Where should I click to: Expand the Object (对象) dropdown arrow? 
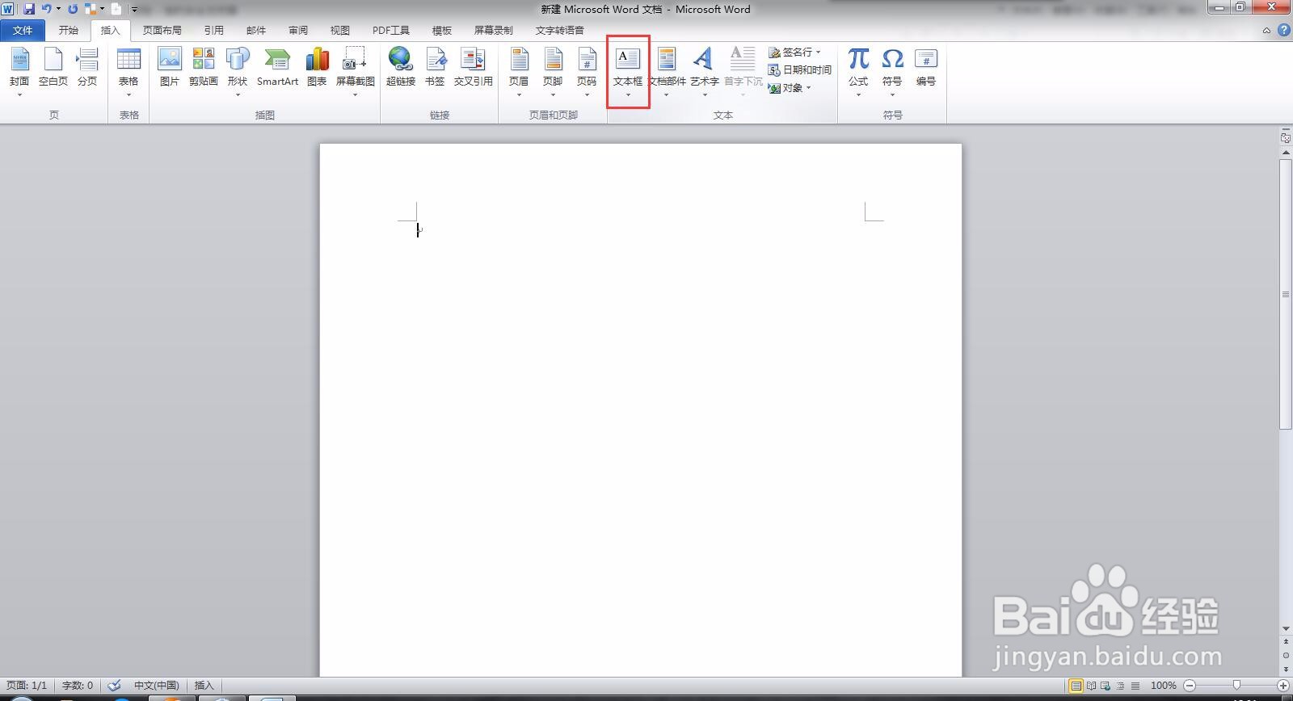[x=808, y=87]
